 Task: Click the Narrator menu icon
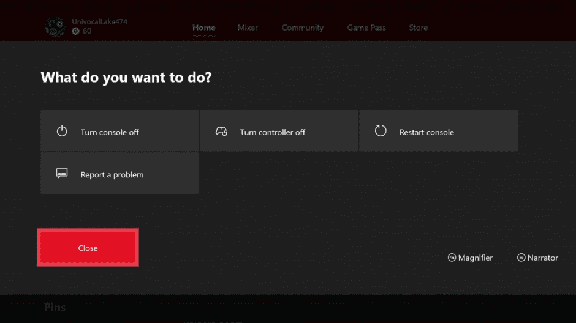(x=521, y=258)
